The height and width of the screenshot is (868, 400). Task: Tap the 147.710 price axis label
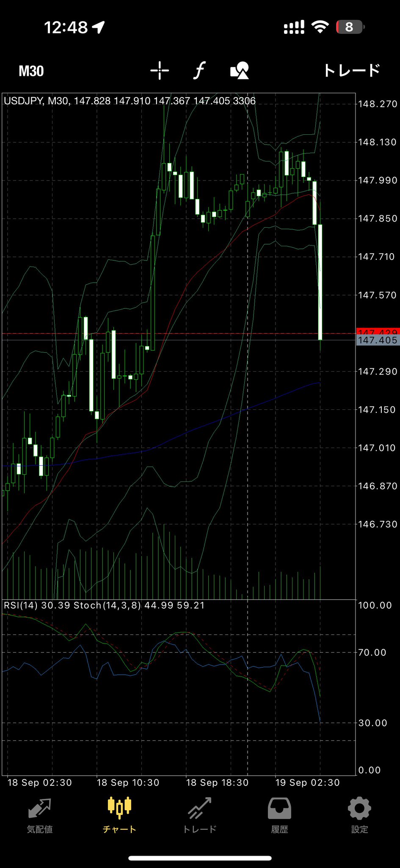(378, 256)
